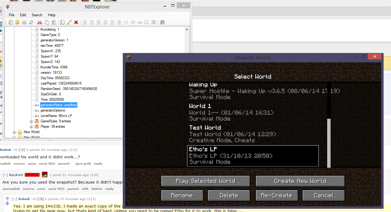Click ReLiFeD username link
The image size is (391, 212).
(x=16, y=175)
